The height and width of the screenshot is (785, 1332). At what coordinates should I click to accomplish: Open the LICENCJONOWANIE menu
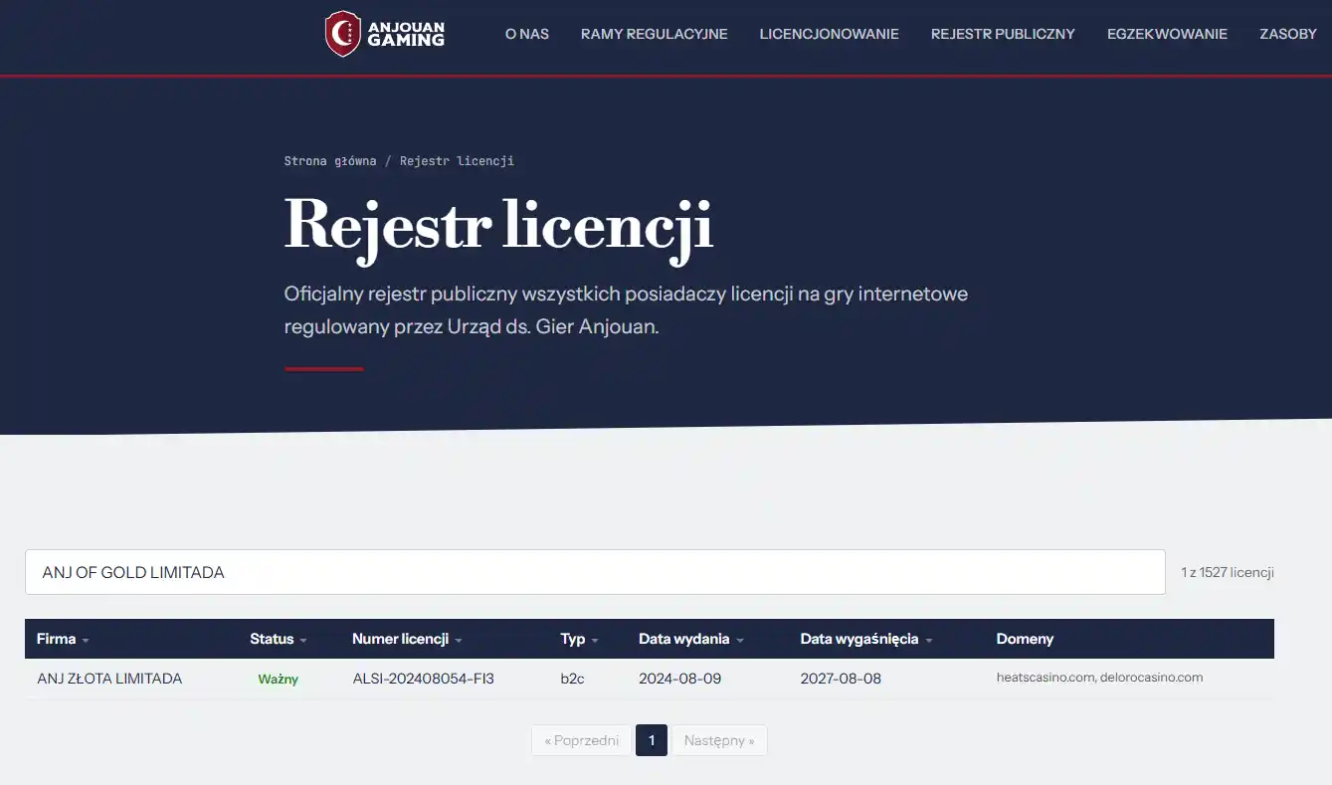[830, 34]
